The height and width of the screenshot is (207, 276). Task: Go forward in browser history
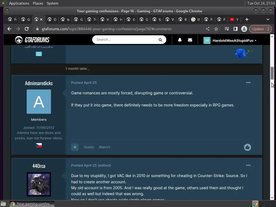(18, 29)
